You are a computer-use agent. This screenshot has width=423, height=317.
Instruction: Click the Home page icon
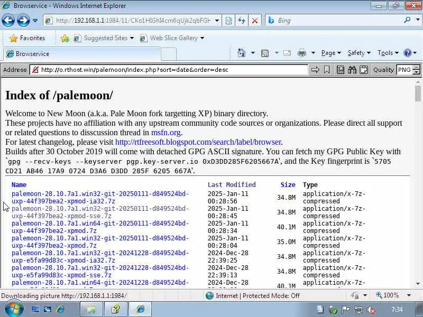[x=242, y=53]
